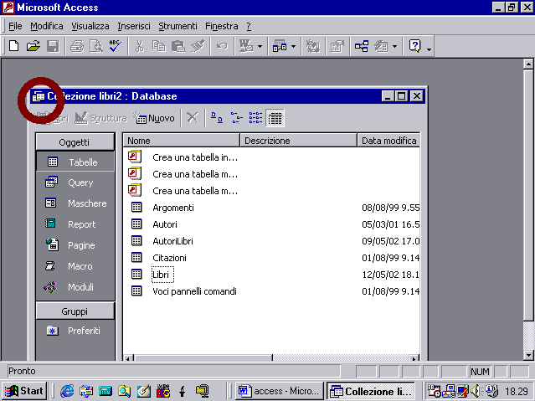This screenshot has width=535, height=401.
Task: Open the Strumenti menu
Action: [177, 26]
